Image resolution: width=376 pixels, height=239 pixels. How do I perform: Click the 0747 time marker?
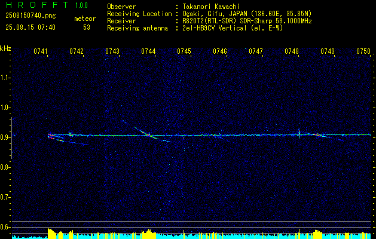click(256, 51)
